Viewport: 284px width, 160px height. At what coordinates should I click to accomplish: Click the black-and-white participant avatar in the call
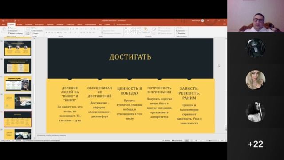click(x=256, y=112)
